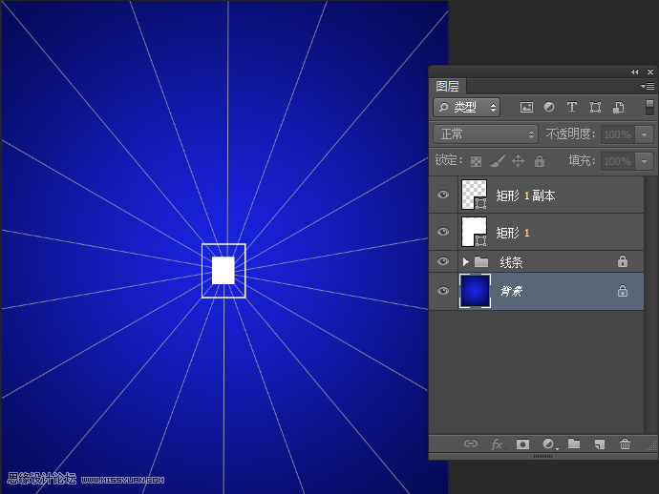Click 矩形 1 副本 layer thumbnail

[474, 195]
